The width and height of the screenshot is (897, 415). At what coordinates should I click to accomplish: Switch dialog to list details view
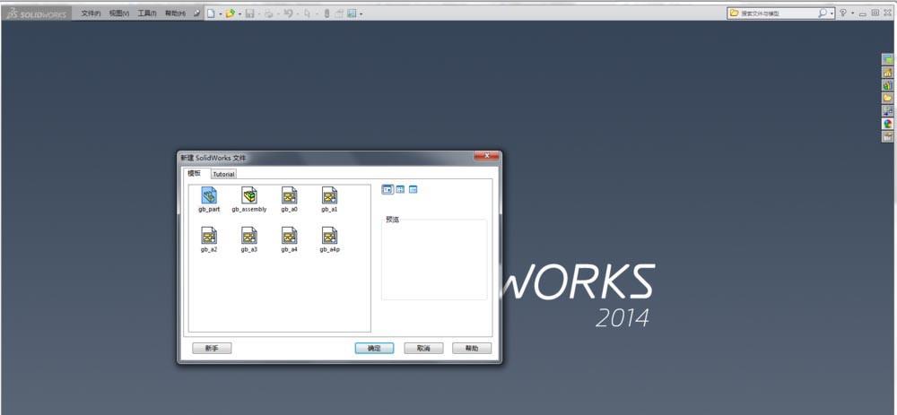pos(413,190)
